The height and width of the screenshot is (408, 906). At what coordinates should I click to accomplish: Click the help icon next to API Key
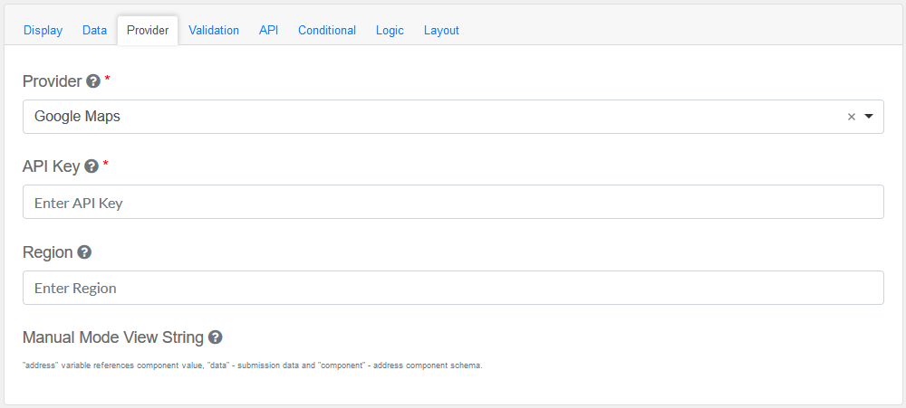(91, 166)
